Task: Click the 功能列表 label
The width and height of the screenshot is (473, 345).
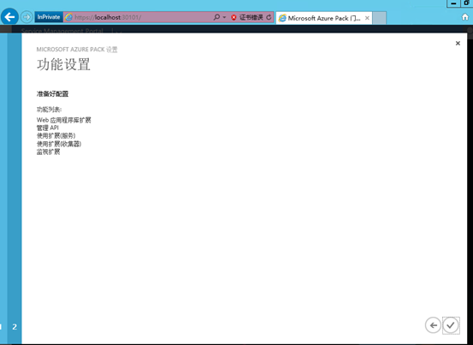Action: (x=49, y=110)
